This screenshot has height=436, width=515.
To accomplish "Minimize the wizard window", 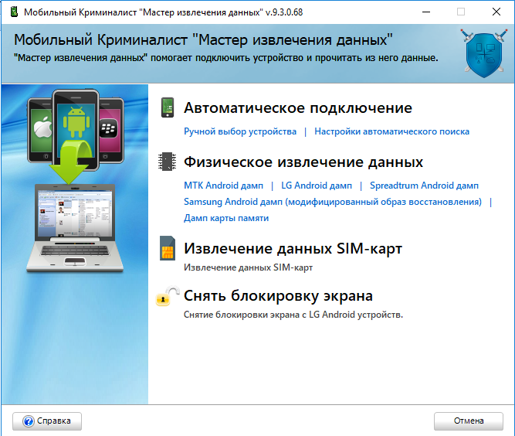I will tap(426, 12).
